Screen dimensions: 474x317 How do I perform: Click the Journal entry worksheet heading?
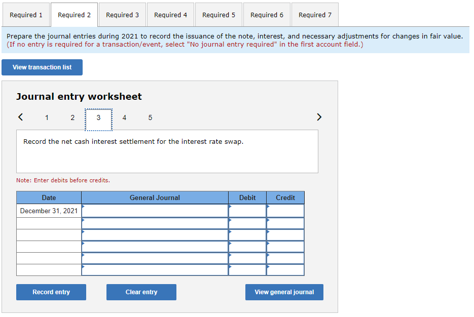(79, 96)
